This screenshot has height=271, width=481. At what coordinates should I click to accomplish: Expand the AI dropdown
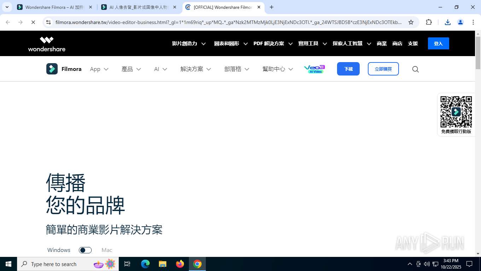(x=161, y=69)
